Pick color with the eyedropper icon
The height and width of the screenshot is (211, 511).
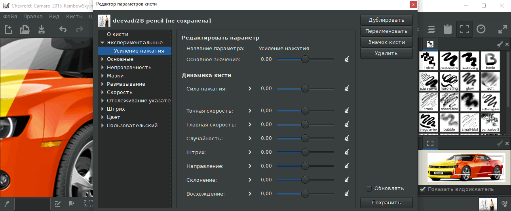click(x=7, y=203)
